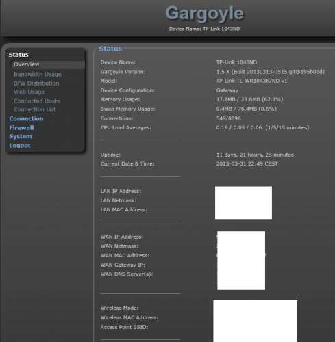Click the Connections value 549/4096
The height and width of the screenshot is (342, 335).
[228, 118]
